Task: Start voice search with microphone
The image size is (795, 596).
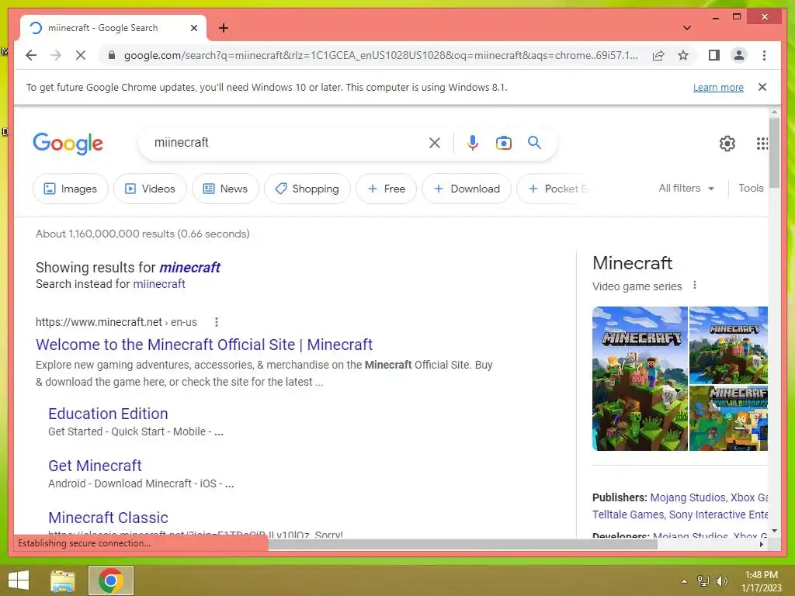Action: (x=473, y=143)
